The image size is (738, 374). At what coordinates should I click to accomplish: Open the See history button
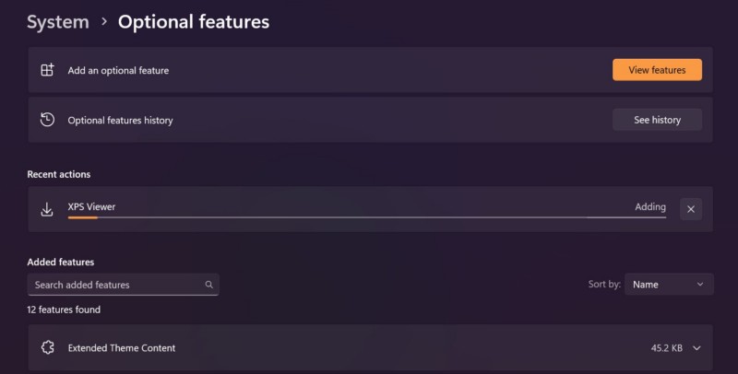(657, 120)
